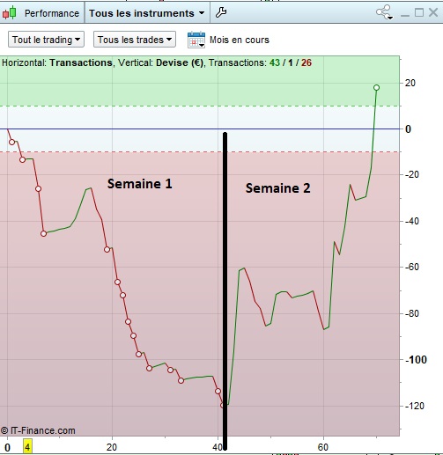
Task: Maximize the Performance window
Action: coord(419,12)
